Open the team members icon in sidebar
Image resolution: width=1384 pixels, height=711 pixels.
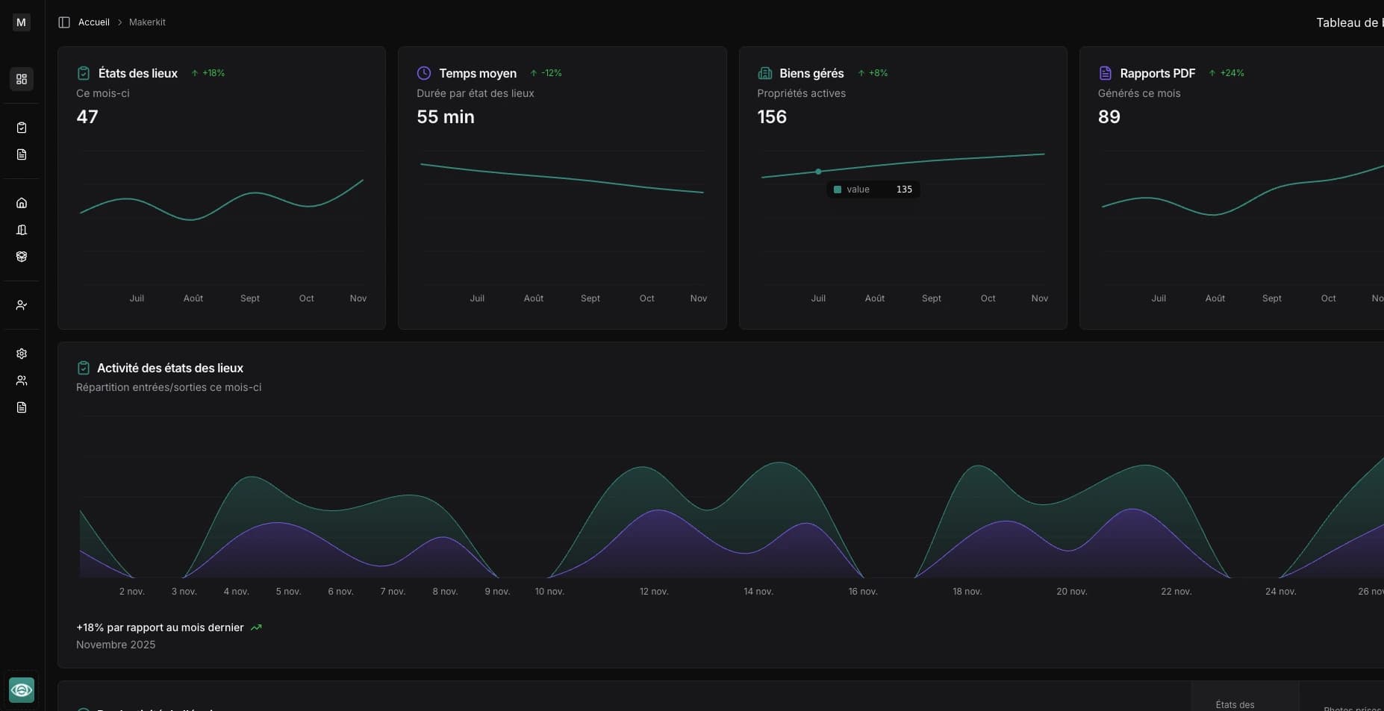pos(21,381)
